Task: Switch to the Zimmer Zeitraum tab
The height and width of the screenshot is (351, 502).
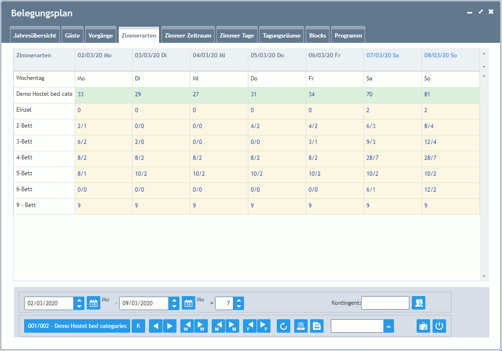Action: 188,35
